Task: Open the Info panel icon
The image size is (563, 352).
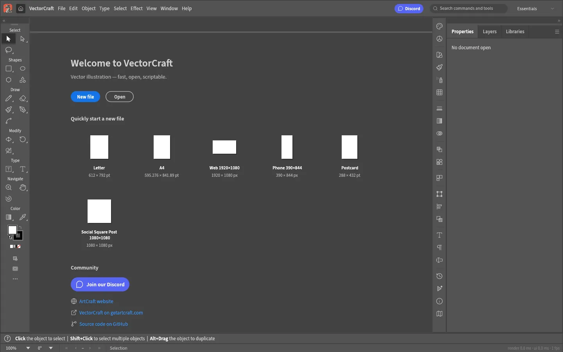Action: tap(439, 301)
